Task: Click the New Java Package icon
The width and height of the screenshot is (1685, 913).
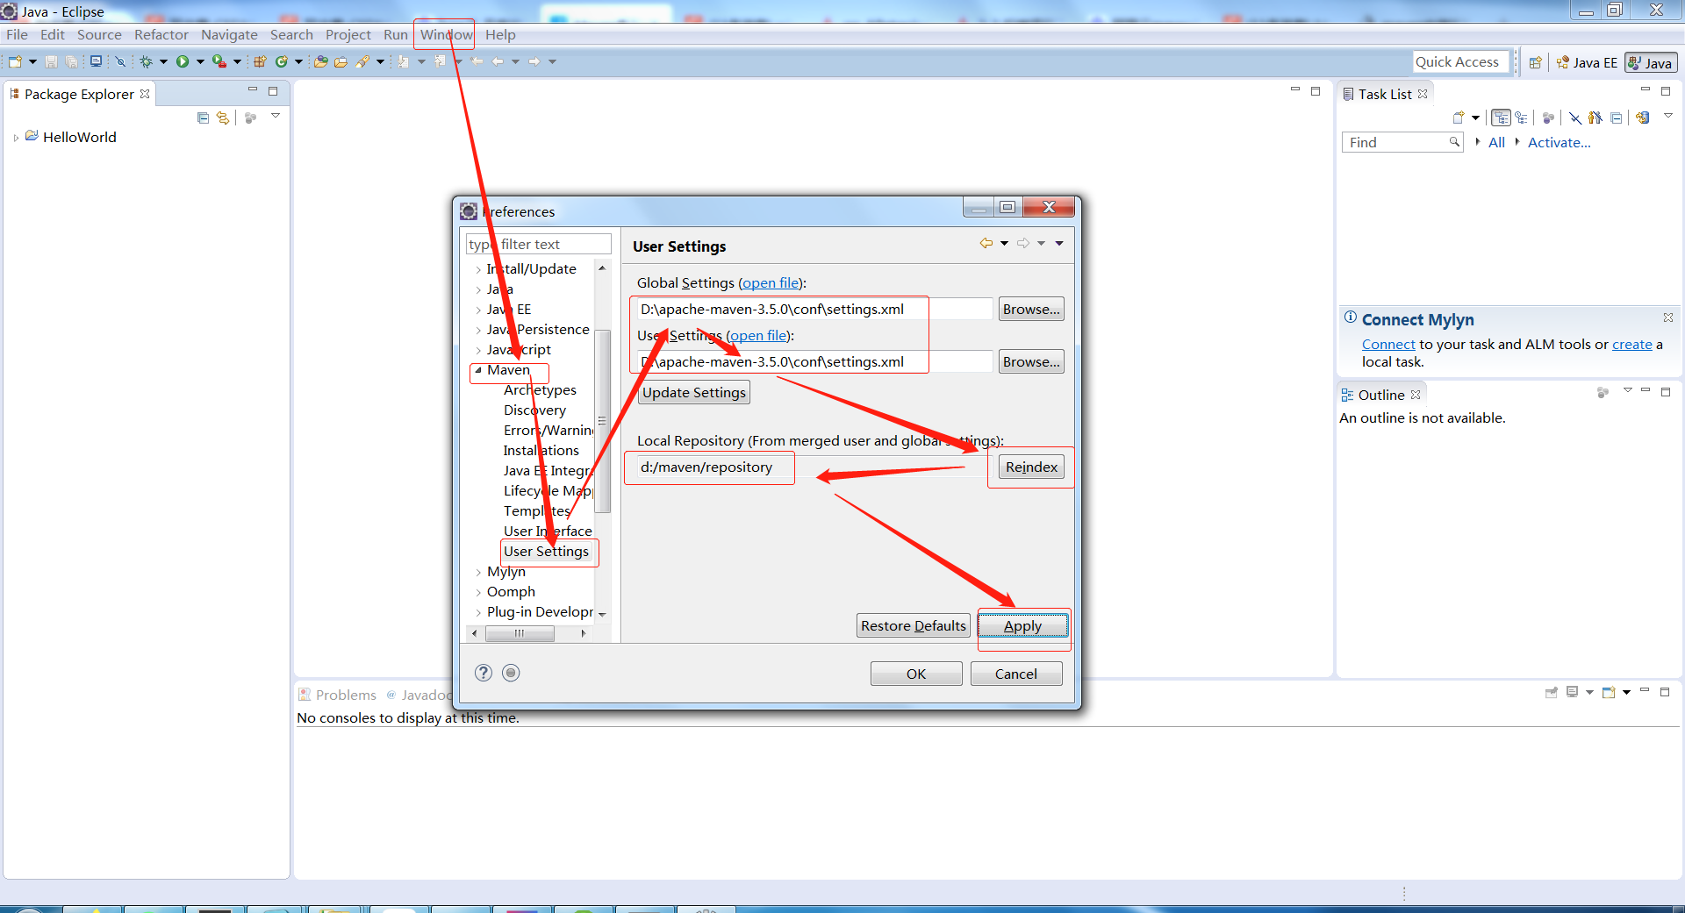Action: point(260,61)
